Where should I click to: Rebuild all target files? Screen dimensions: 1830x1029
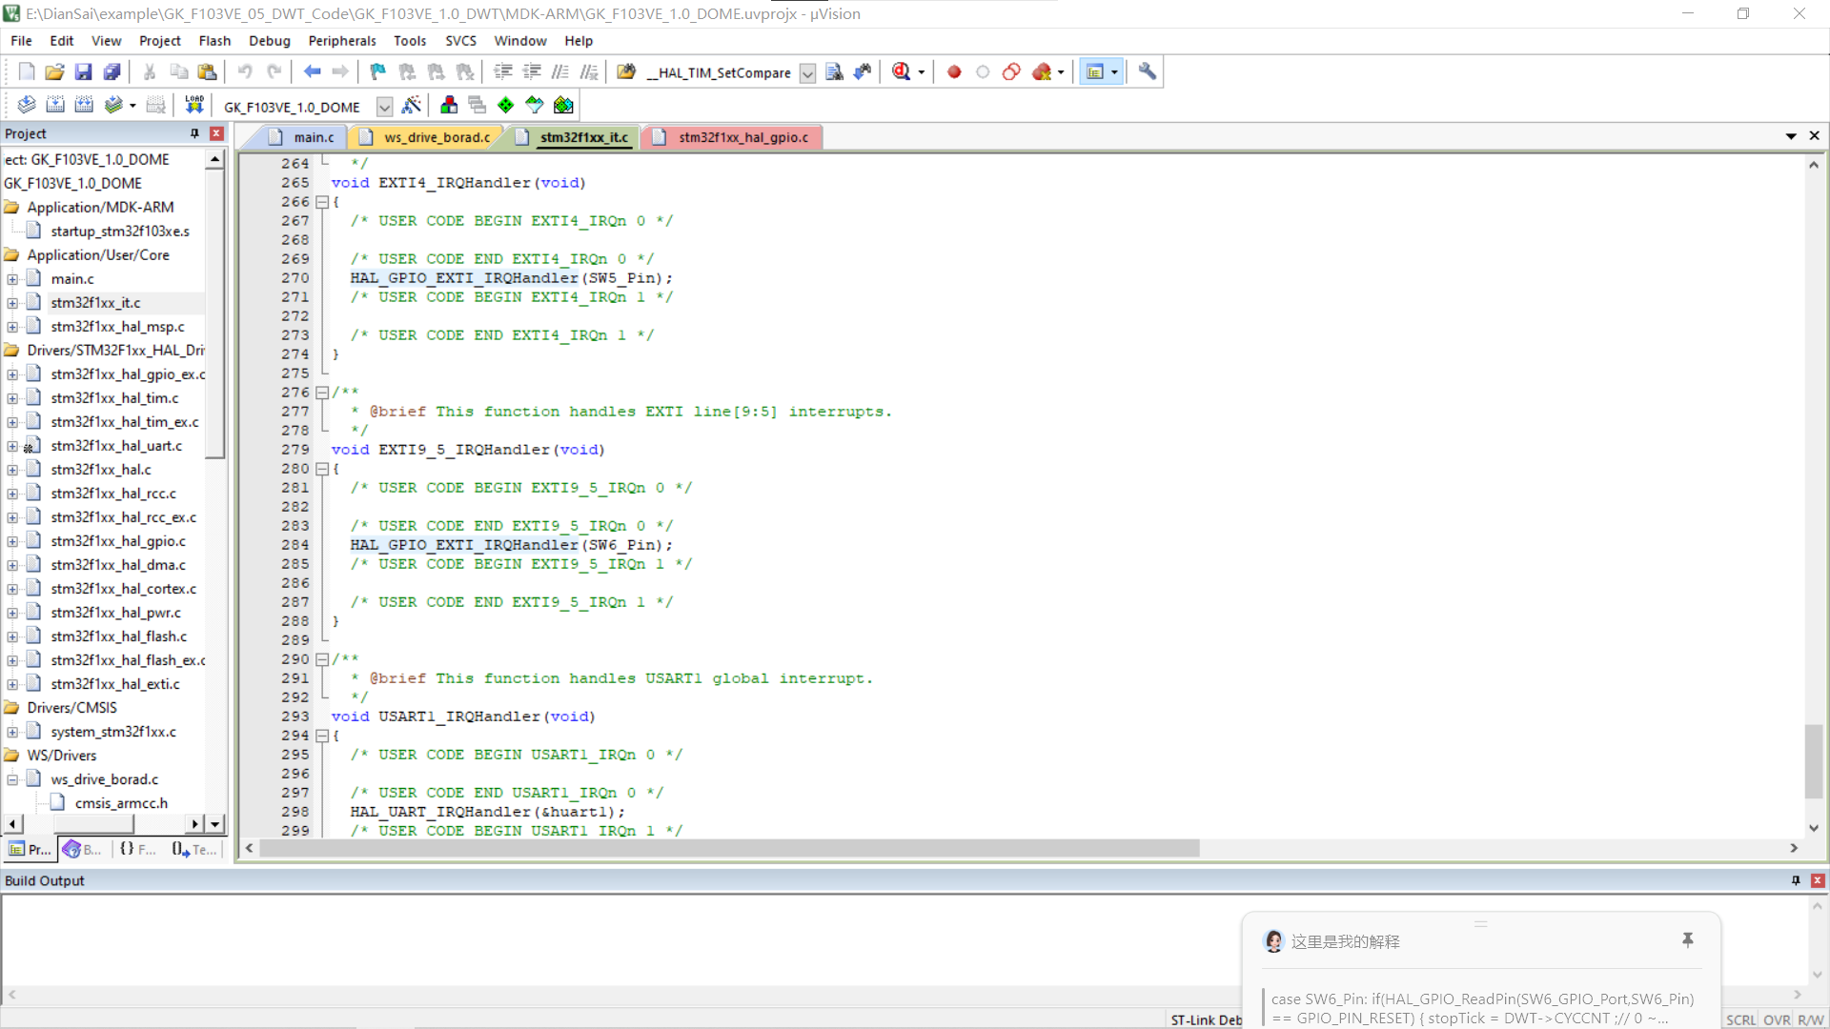point(84,105)
